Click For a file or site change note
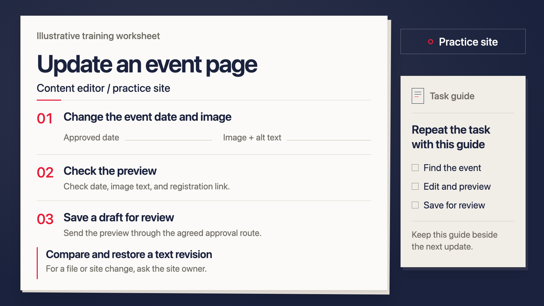The width and height of the screenshot is (544, 306). pyautogui.click(x=126, y=269)
